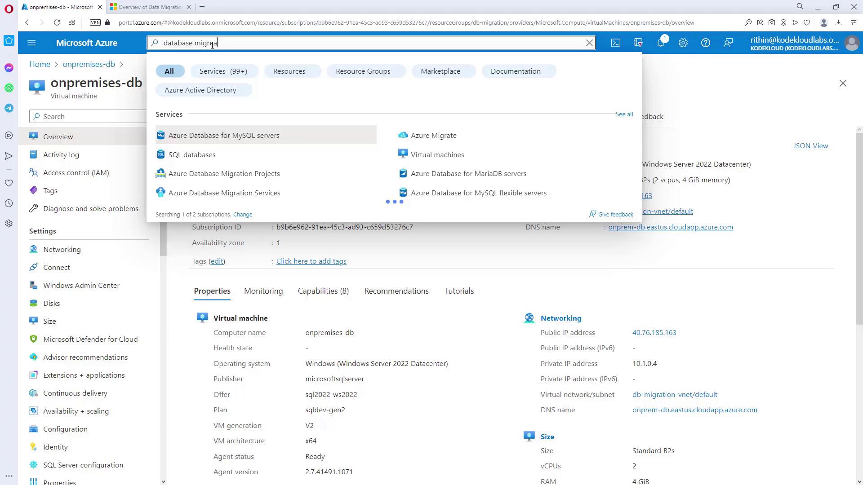This screenshot has height=485, width=863.
Task: Open the Azure portal hamburger menu
Action: (x=31, y=43)
